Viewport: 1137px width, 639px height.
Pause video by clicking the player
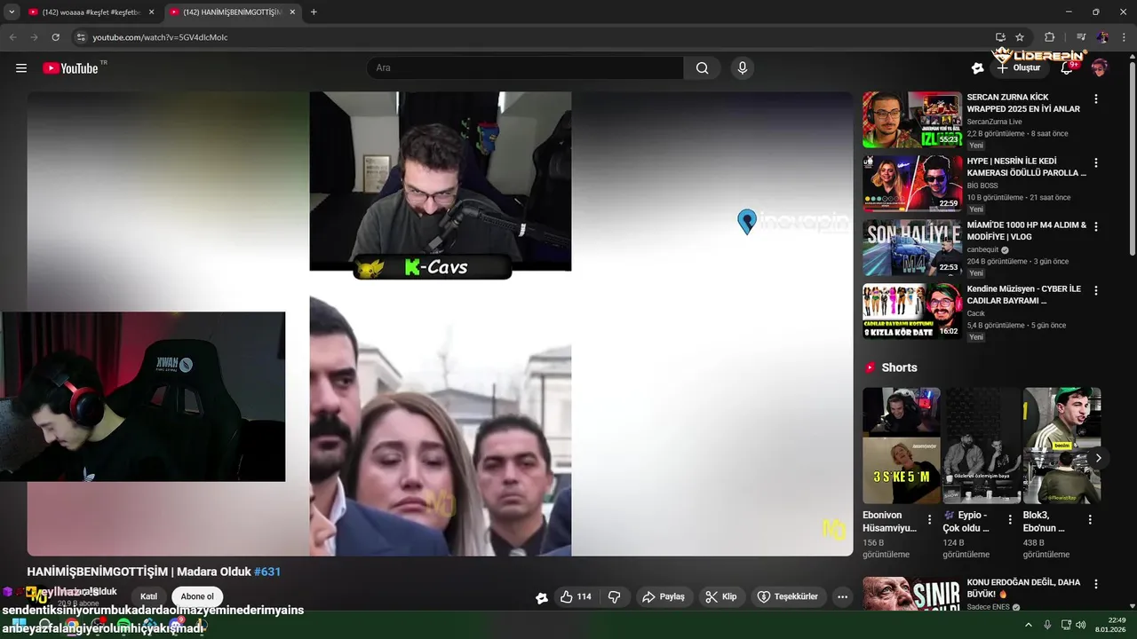440,324
